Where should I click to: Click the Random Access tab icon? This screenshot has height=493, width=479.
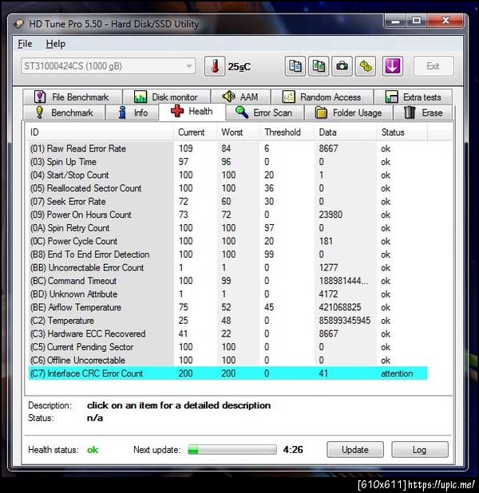pyautogui.click(x=288, y=97)
